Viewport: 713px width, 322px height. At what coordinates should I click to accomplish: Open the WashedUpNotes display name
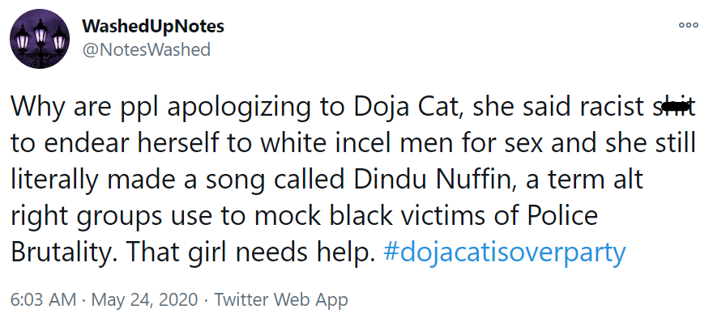[153, 27]
